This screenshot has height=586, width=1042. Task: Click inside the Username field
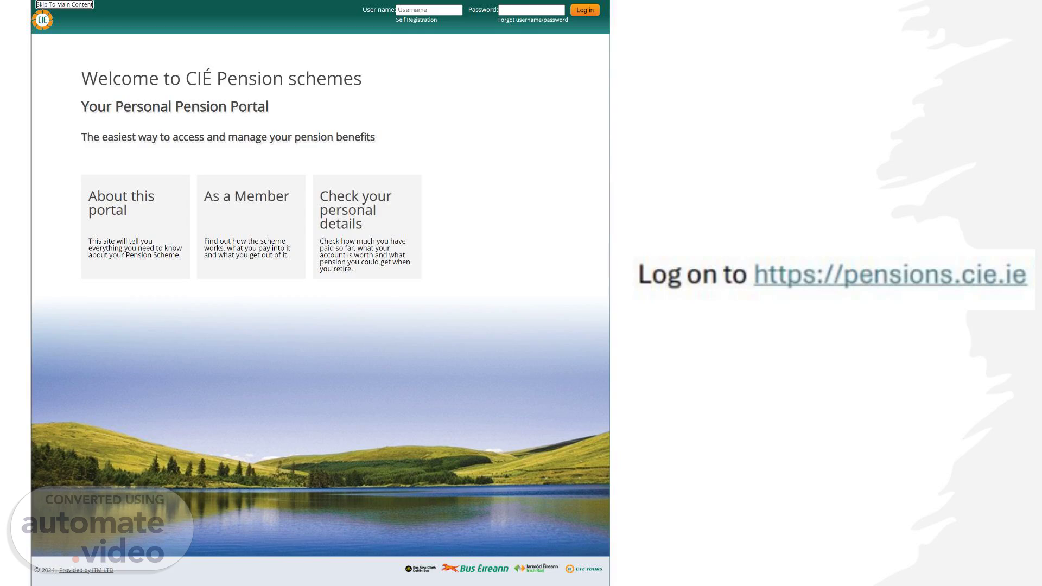pos(429,10)
